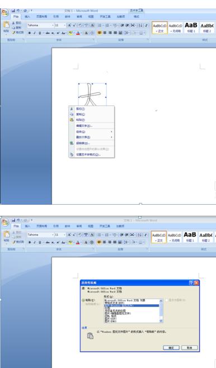
Task: Select the 图片(PNG) list entry in the dialog
Action: 132,321
